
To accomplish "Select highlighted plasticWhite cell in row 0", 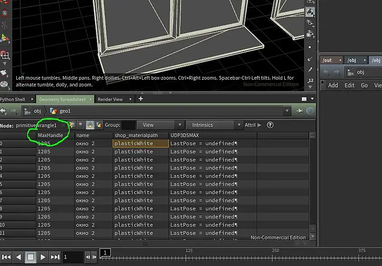I will [141, 143].
